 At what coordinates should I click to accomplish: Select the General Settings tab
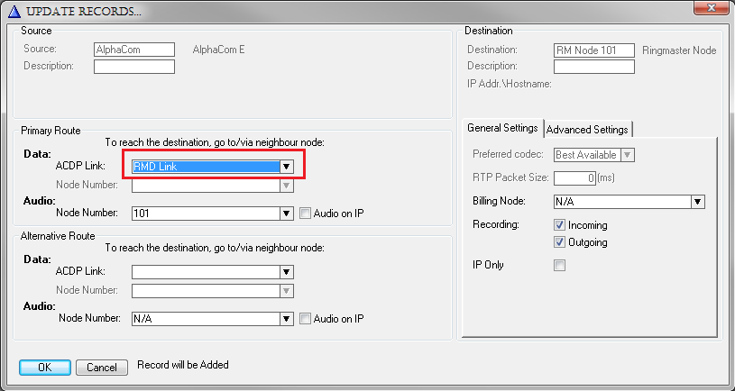503,128
